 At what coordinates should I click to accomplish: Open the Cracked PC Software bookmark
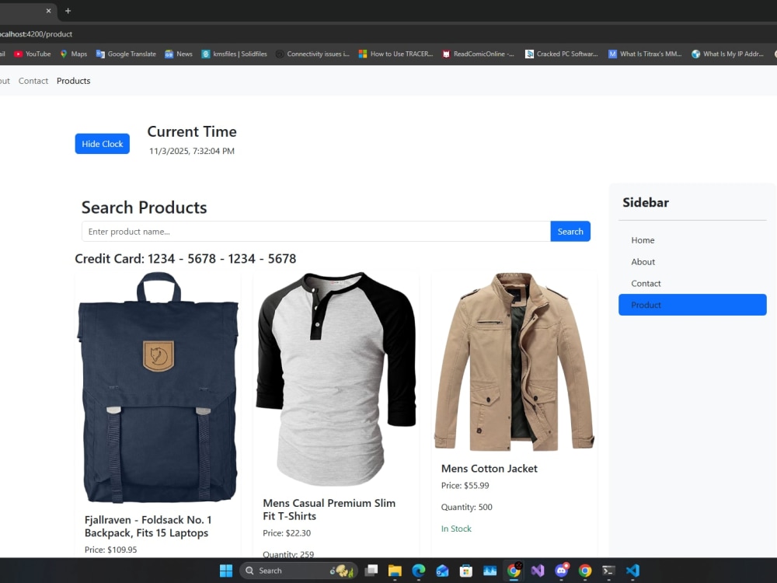click(x=562, y=54)
